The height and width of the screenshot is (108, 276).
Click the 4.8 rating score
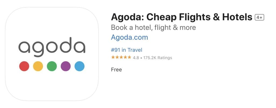tap(136, 58)
